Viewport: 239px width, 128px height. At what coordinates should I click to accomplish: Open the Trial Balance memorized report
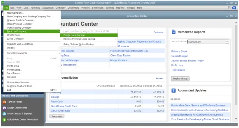click(x=178, y=70)
